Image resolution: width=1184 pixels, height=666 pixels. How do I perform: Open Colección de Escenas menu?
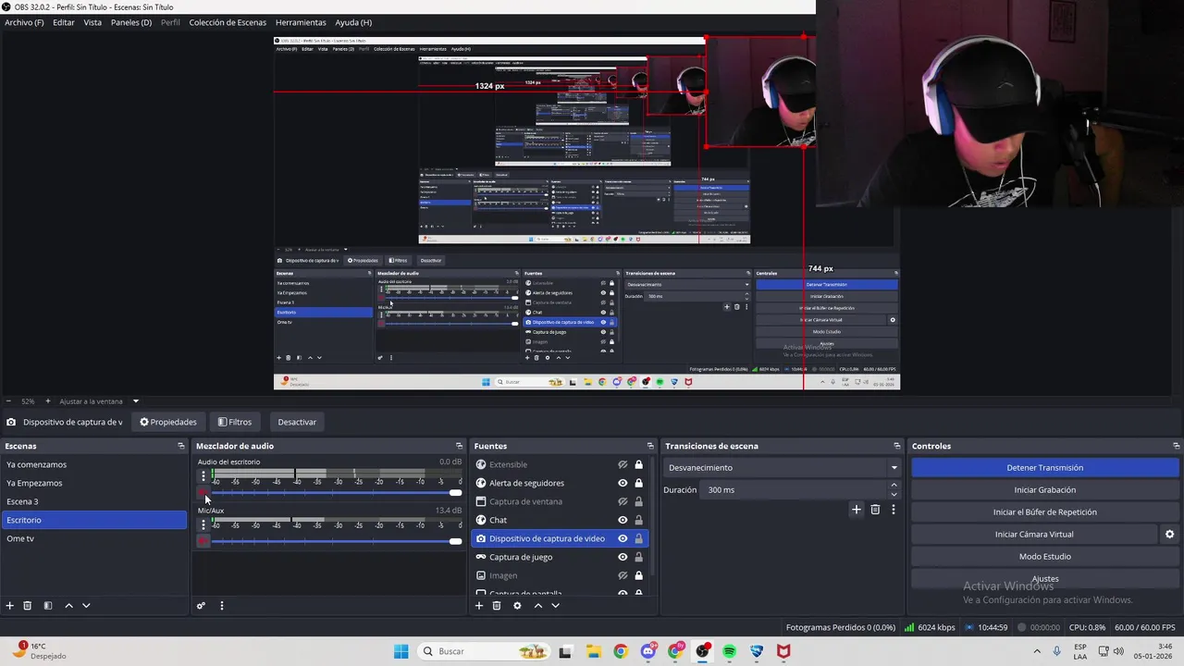(228, 22)
